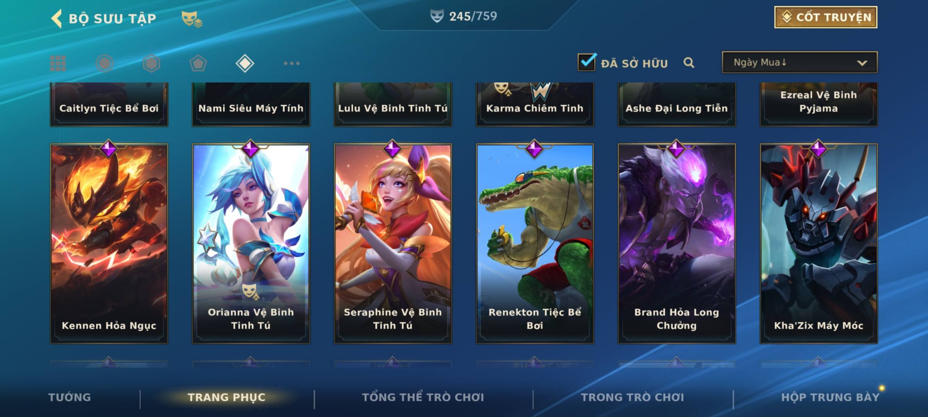The image size is (928, 417).
Task: Select the hexagon rarity filter icon
Action: point(151,63)
